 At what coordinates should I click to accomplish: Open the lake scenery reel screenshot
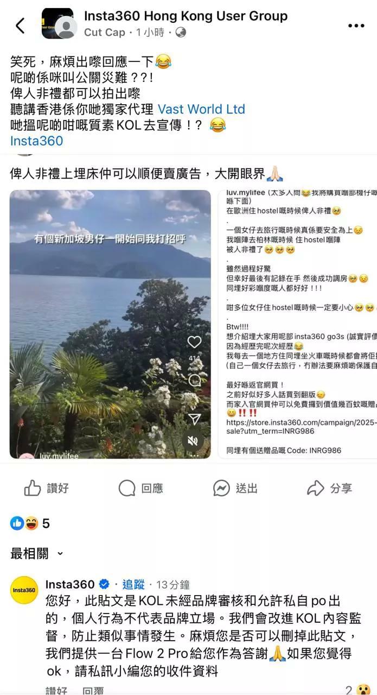pos(110,324)
